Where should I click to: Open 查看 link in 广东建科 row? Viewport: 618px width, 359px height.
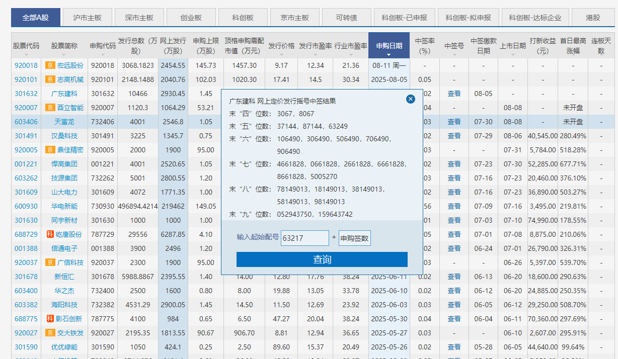pos(454,94)
